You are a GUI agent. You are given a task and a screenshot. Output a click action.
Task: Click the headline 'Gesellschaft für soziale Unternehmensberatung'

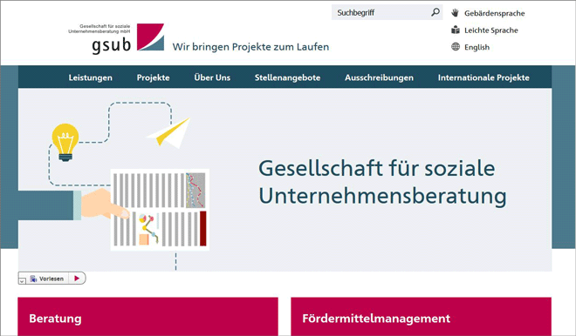tap(382, 182)
